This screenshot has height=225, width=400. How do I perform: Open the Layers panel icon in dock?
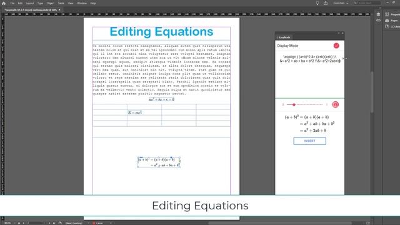[378, 14]
